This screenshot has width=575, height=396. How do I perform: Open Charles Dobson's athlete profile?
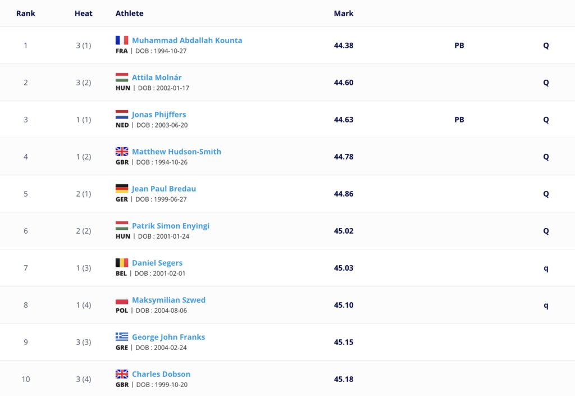coord(161,374)
